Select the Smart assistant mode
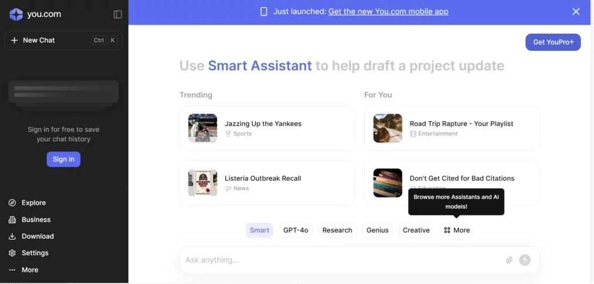 point(259,230)
